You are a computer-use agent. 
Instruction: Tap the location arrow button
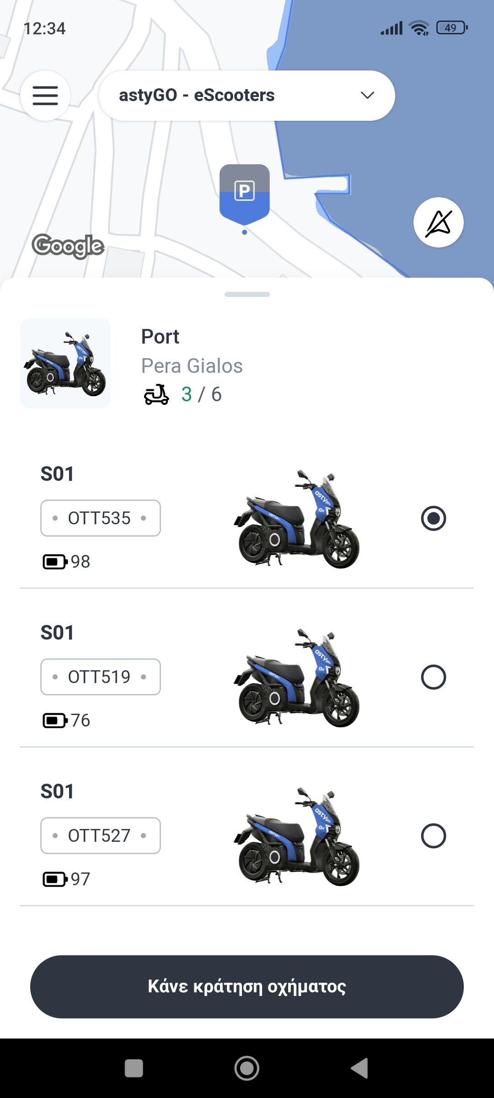click(x=438, y=223)
